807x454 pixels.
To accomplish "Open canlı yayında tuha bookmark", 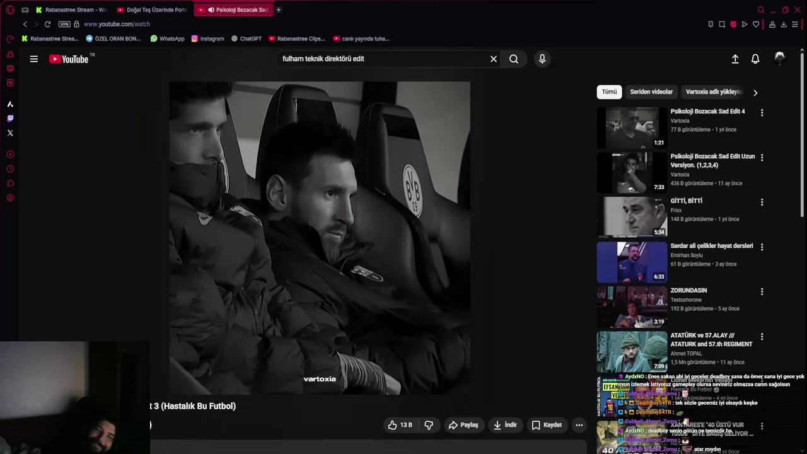I will [361, 38].
